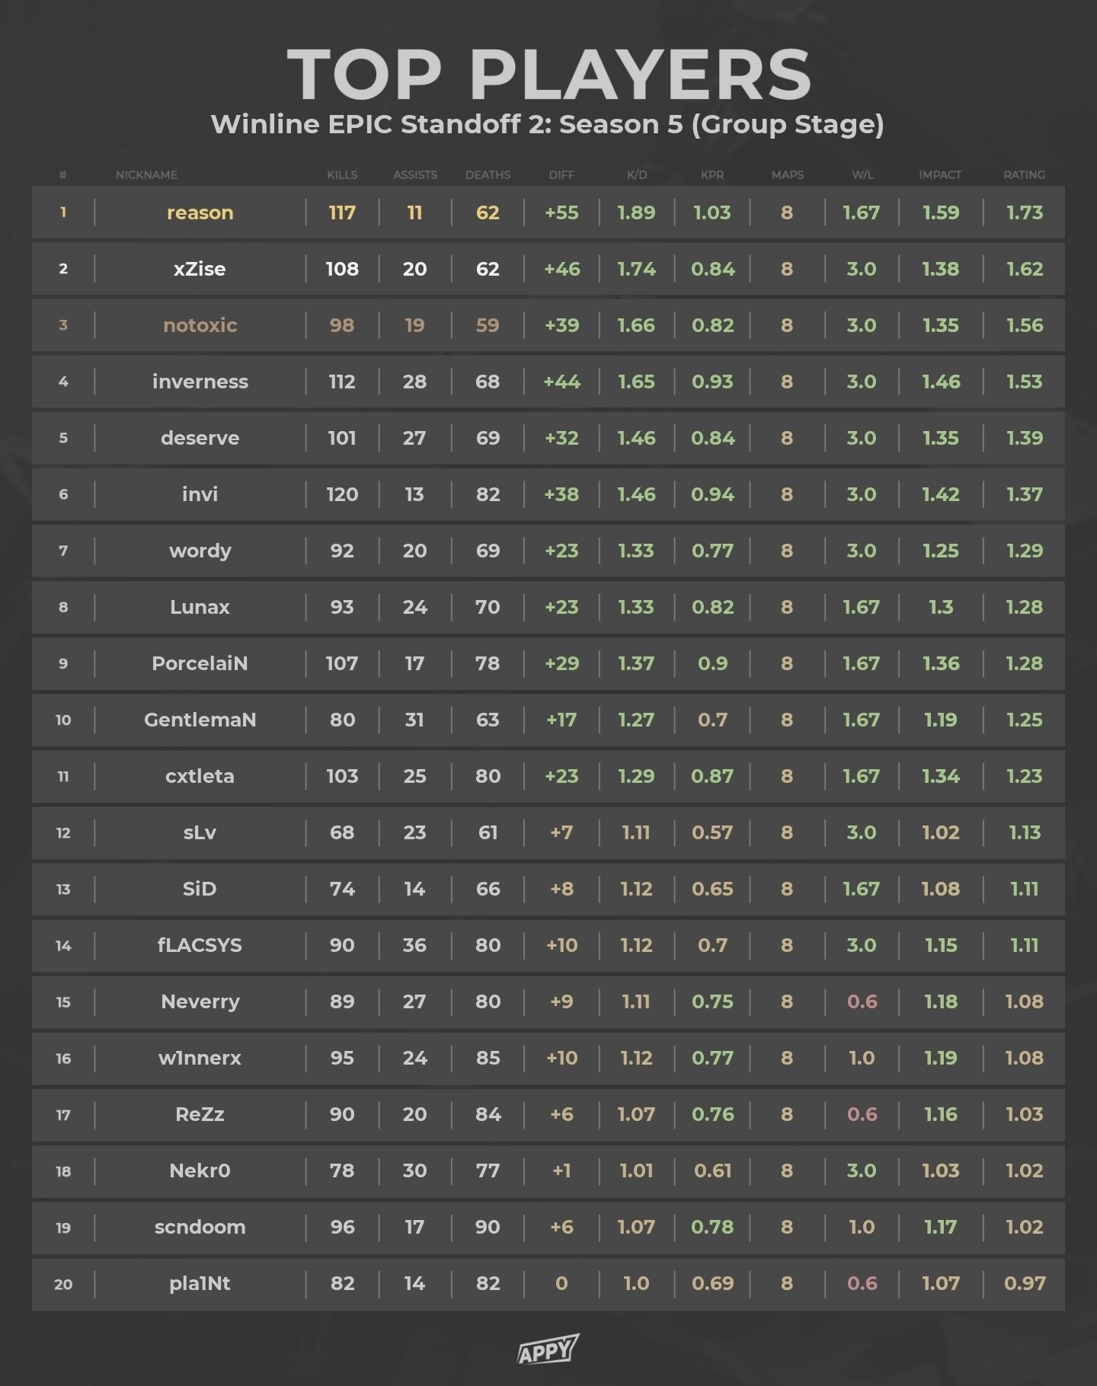Click the DIFF column header
Image resolution: width=1097 pixels, height=1386 pixels.
[561, 175]
